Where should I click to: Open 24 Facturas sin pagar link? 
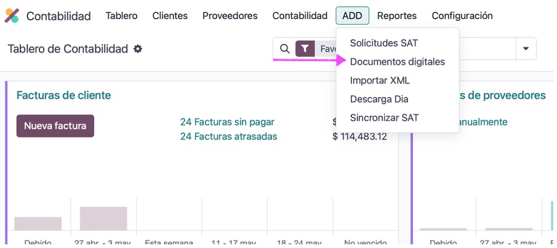[227, 122]
